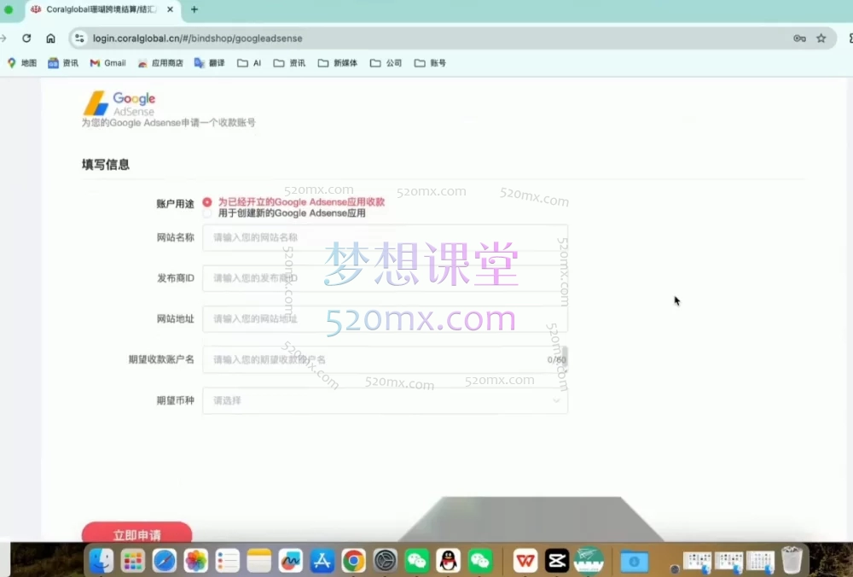Open the 期望币种 dropdown

coord(386,400)
